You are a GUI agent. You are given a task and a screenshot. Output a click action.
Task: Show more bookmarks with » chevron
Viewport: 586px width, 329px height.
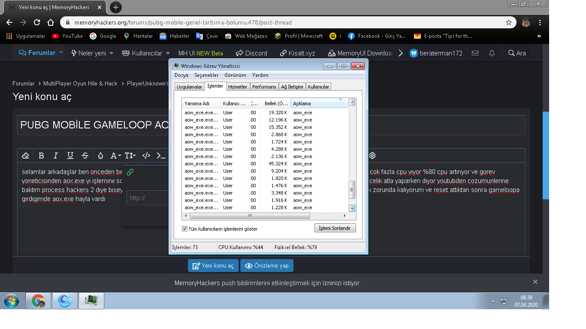tap(539, 36)
